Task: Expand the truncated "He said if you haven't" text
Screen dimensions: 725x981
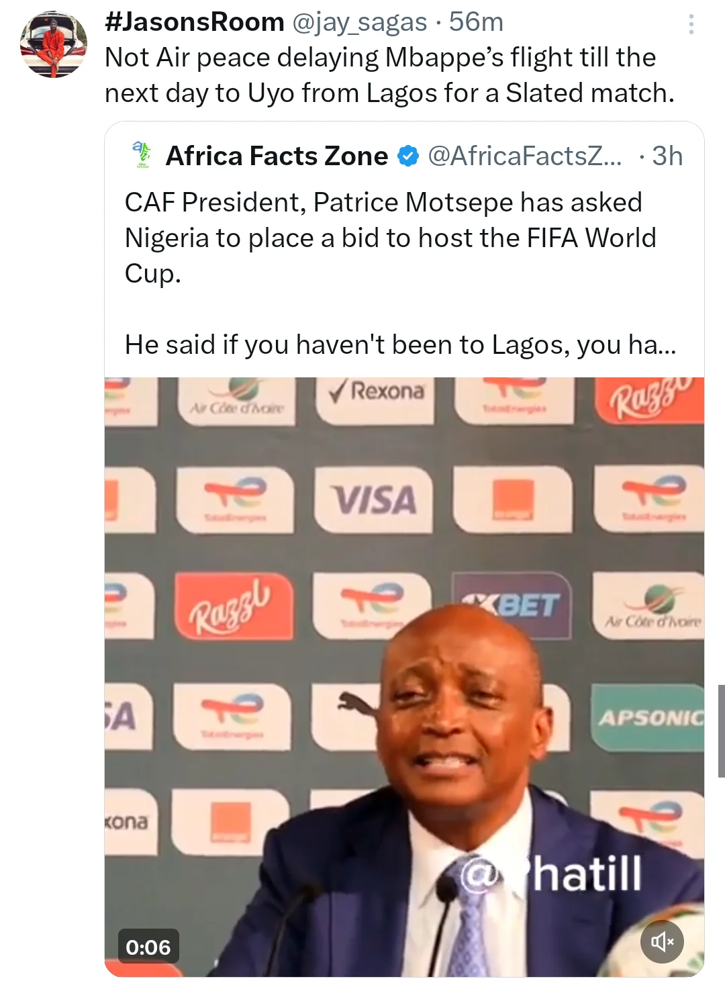Action: pos(400,345)
